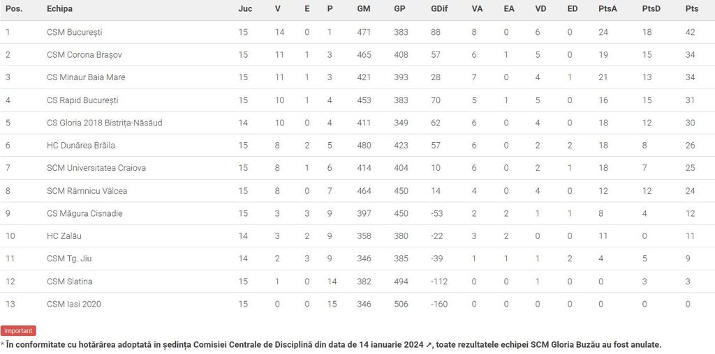Click the GDif column header
Image resolution: width=715 pixels, height=354 pixels.
440,9
